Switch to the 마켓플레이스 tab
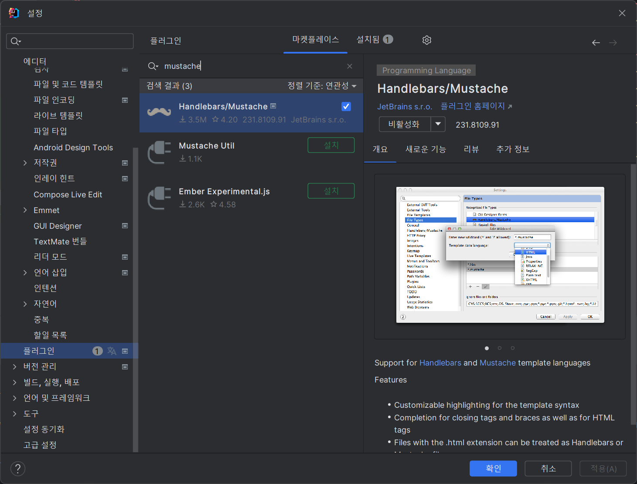637x484 pixels. pos(316,40)
